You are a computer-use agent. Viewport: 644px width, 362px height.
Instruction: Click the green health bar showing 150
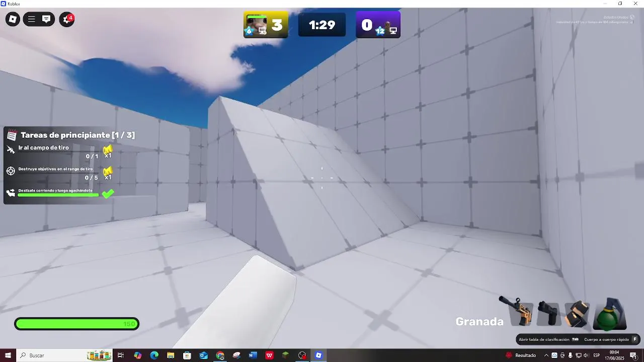click(x=76, y=324)
